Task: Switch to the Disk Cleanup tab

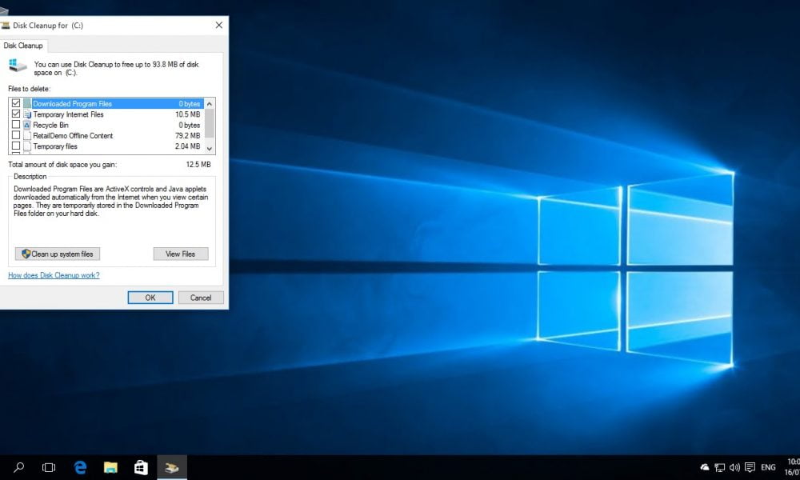Action: tap(23, 46)
